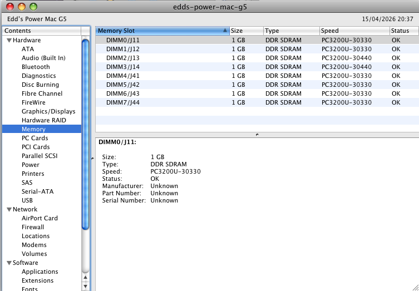Collapse the Network section disclosure triangle
Viewport: 419px width, 291px height.
[x=9, y=210]
